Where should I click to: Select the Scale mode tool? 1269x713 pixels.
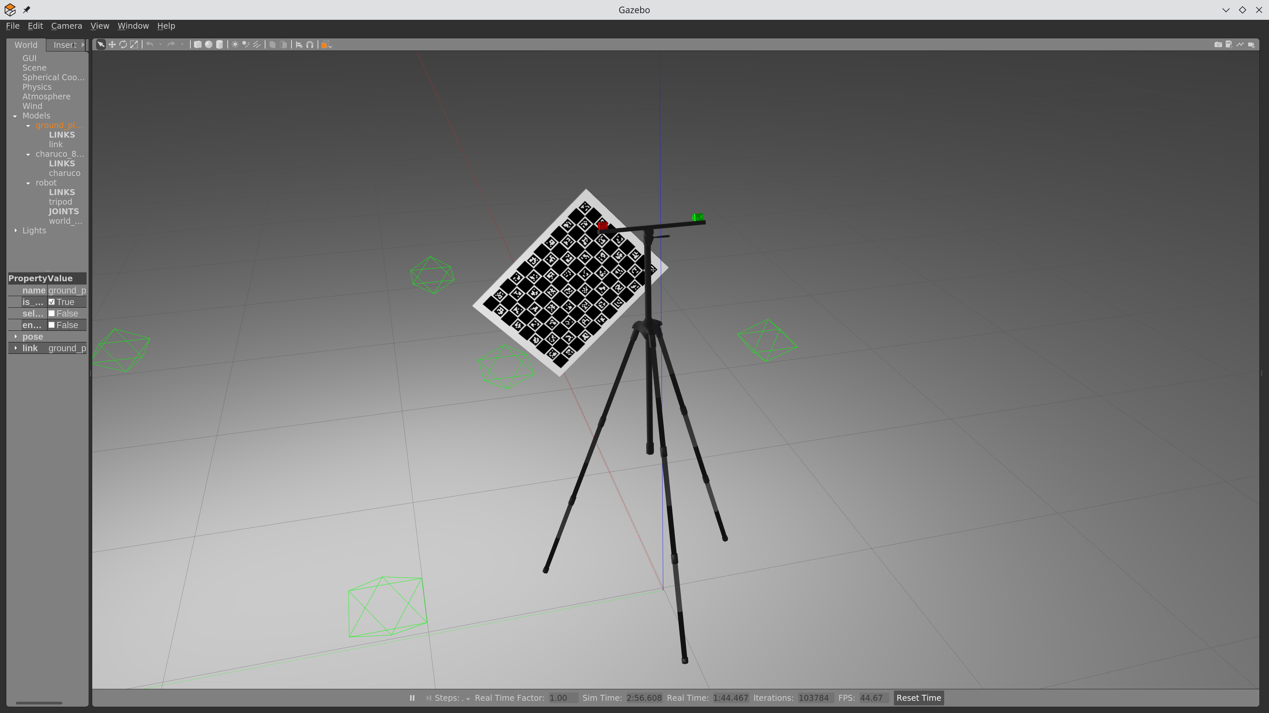[x=134, y=45]
